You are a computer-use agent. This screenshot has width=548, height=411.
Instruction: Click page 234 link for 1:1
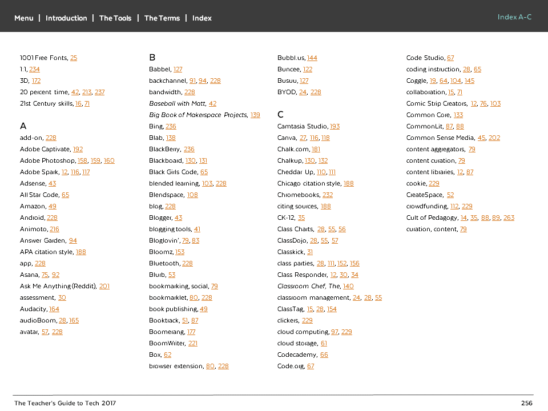point(34,69)
